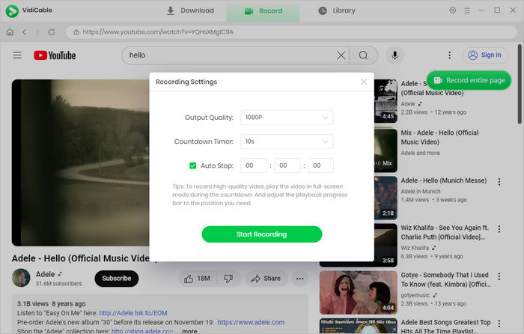The height and width of the screenshot is (334, 524).
Task: Open options for Wiz Khalifa See You Again
Action: [499, 229]
